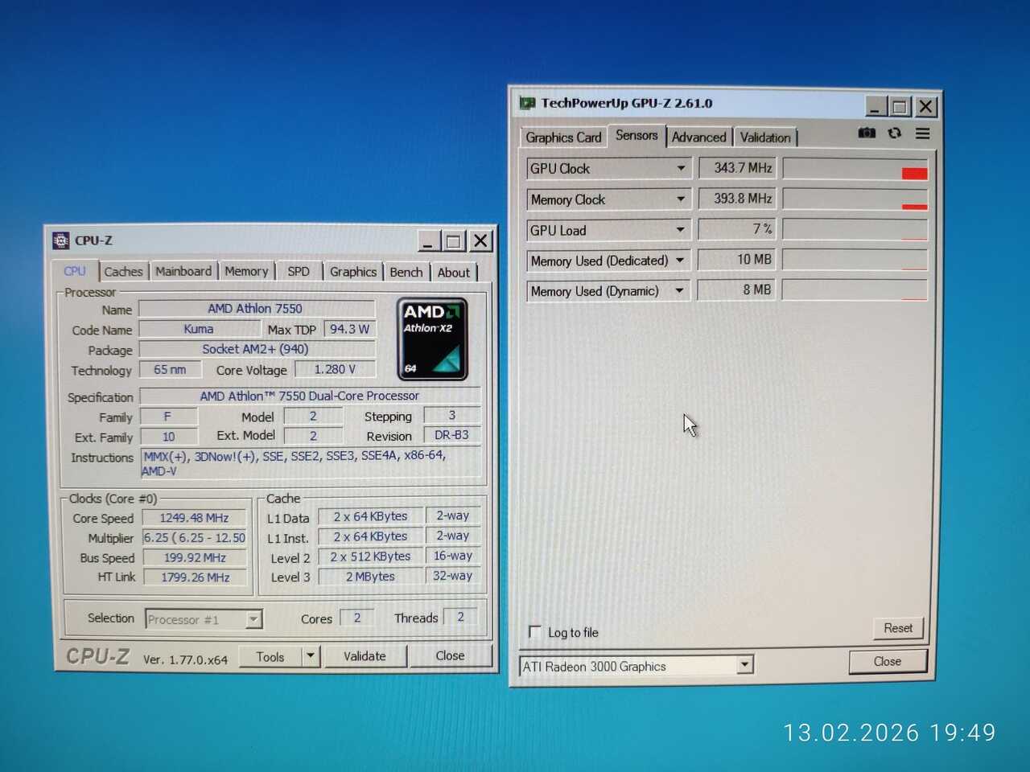Open the Advanced tab in GPU-Z
Screen dimensions: 1030x772
pyautogui.click(x=699, y=138)
